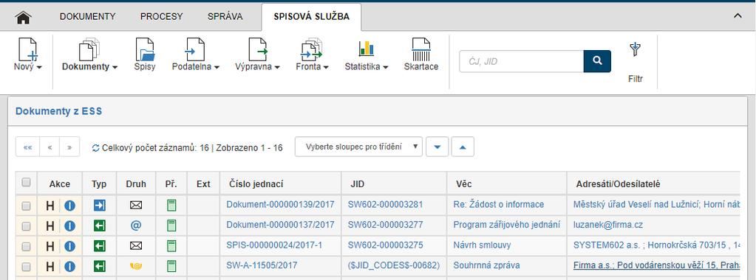Click the ČJ, JID search field
This screenshot has width=756, height=280.
(x=521, y=61)
